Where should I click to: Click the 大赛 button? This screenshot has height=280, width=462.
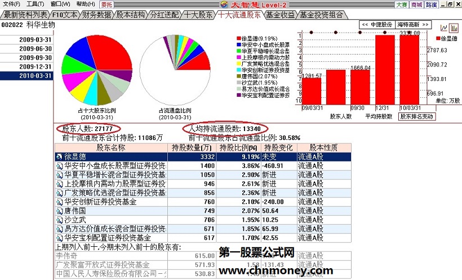point(402,4)
